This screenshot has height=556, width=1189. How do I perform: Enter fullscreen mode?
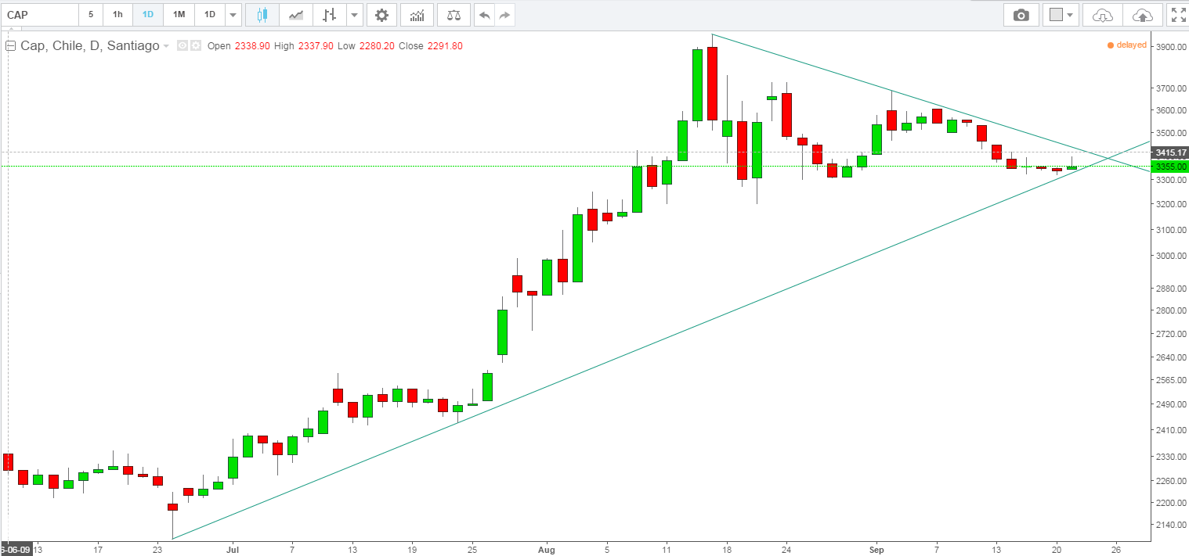click(x=1177, y=15)
